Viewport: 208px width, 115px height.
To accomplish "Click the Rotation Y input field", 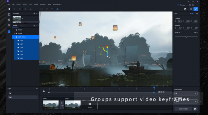I will pyautogui.click(x=187, y=28).
